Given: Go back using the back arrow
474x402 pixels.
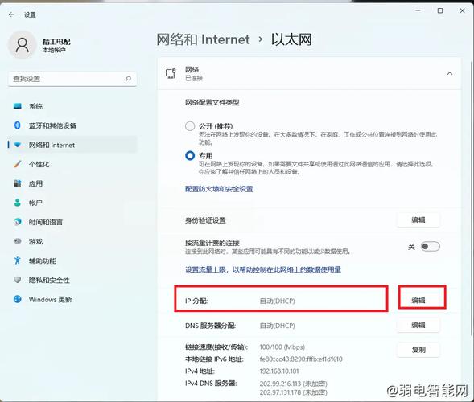Looking at the screenshot, I should 11,14.
